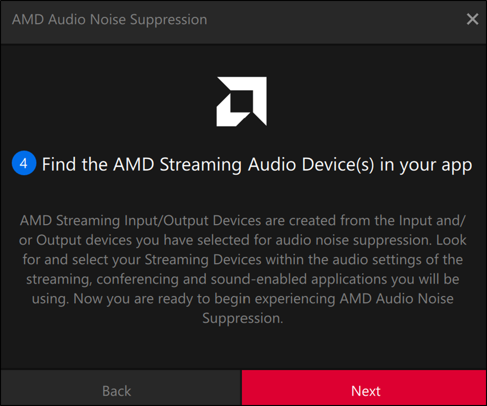Click the line starting 'AMD Streaming Input/Output Devices'
The height and width of the screenshot is (406, 487).
[243, 220]
